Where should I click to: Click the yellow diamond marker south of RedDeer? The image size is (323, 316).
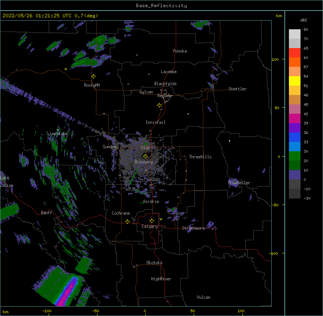(159, 105)
